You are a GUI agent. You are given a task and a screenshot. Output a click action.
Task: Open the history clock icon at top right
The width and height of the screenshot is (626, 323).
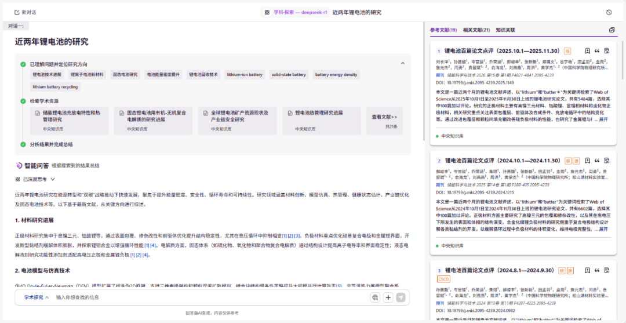[609, 12]
